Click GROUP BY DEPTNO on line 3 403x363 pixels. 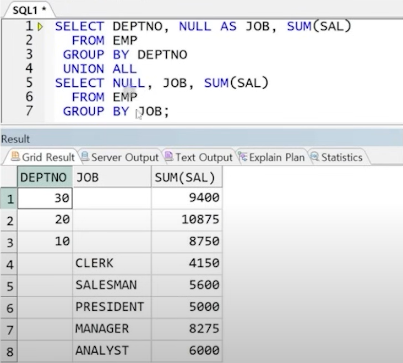point(125,54)
